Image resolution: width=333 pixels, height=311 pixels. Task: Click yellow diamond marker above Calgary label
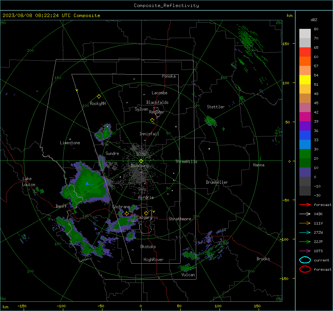pos(146,213)
